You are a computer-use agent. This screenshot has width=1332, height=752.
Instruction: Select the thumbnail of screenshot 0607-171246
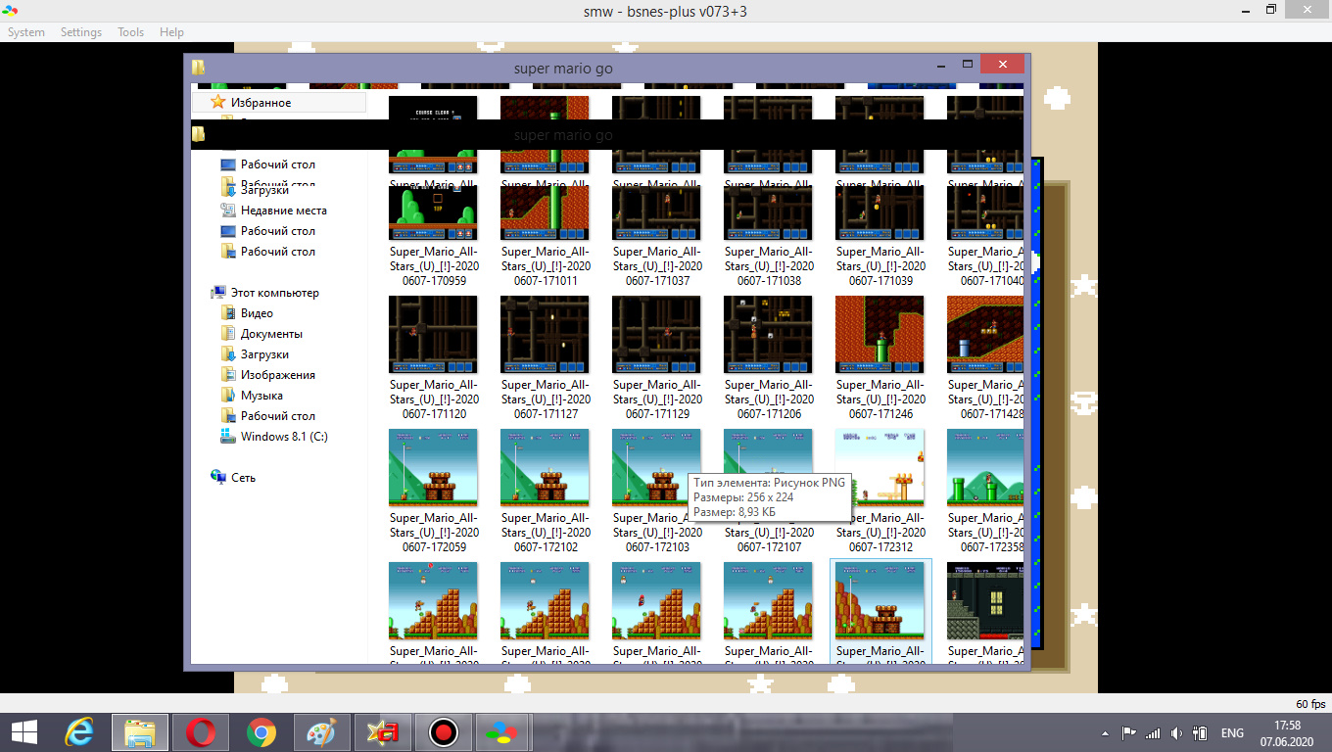click(x=880, y=335)
